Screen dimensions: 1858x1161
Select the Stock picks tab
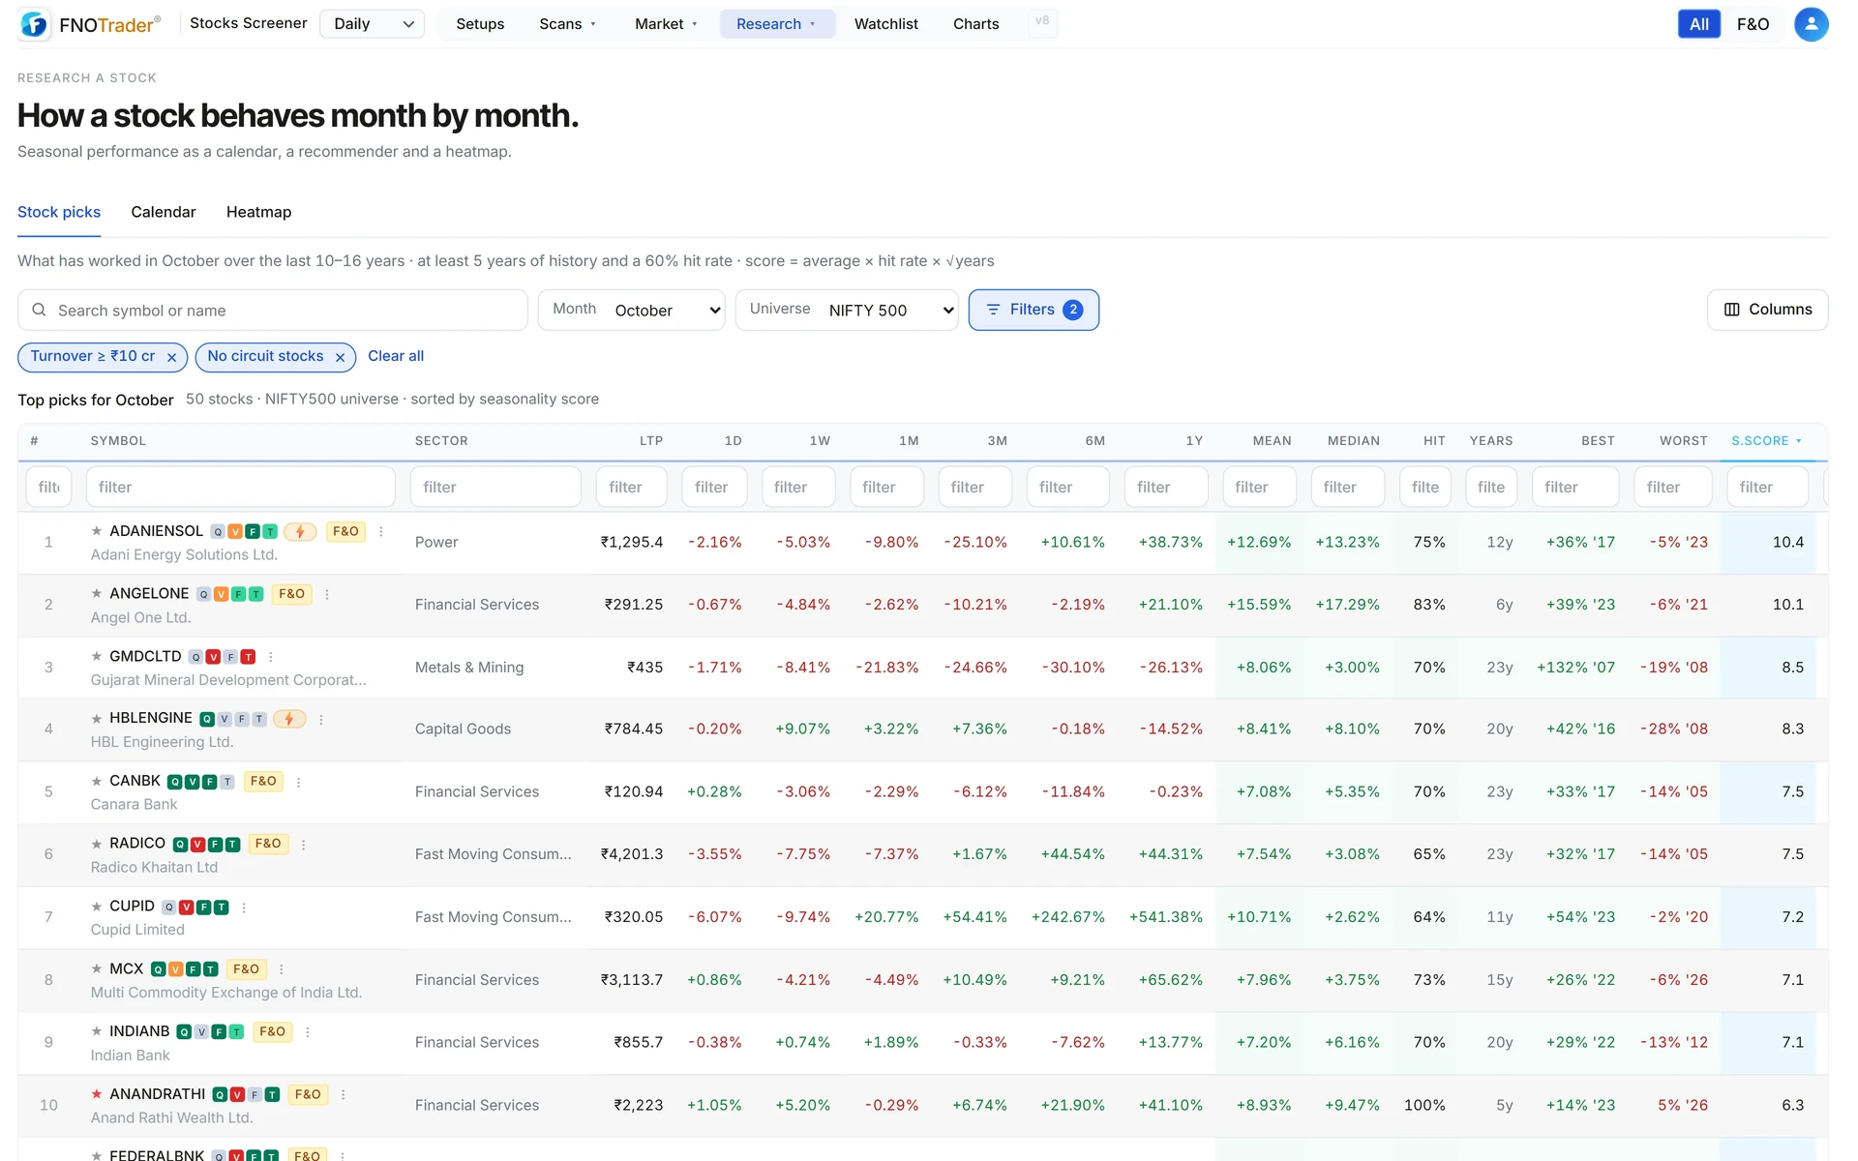pos(59,212)
